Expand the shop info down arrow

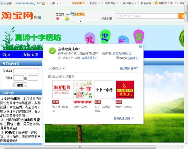[81, 22]
